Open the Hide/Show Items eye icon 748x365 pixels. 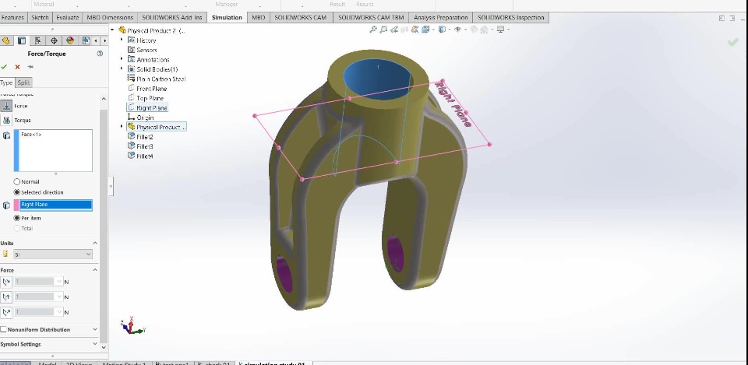457,30
